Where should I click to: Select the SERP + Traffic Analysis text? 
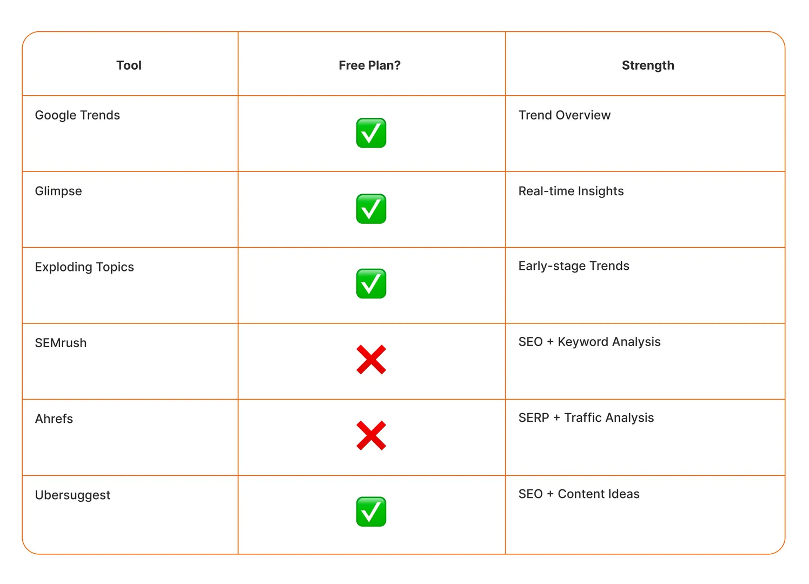coord(586,418)
